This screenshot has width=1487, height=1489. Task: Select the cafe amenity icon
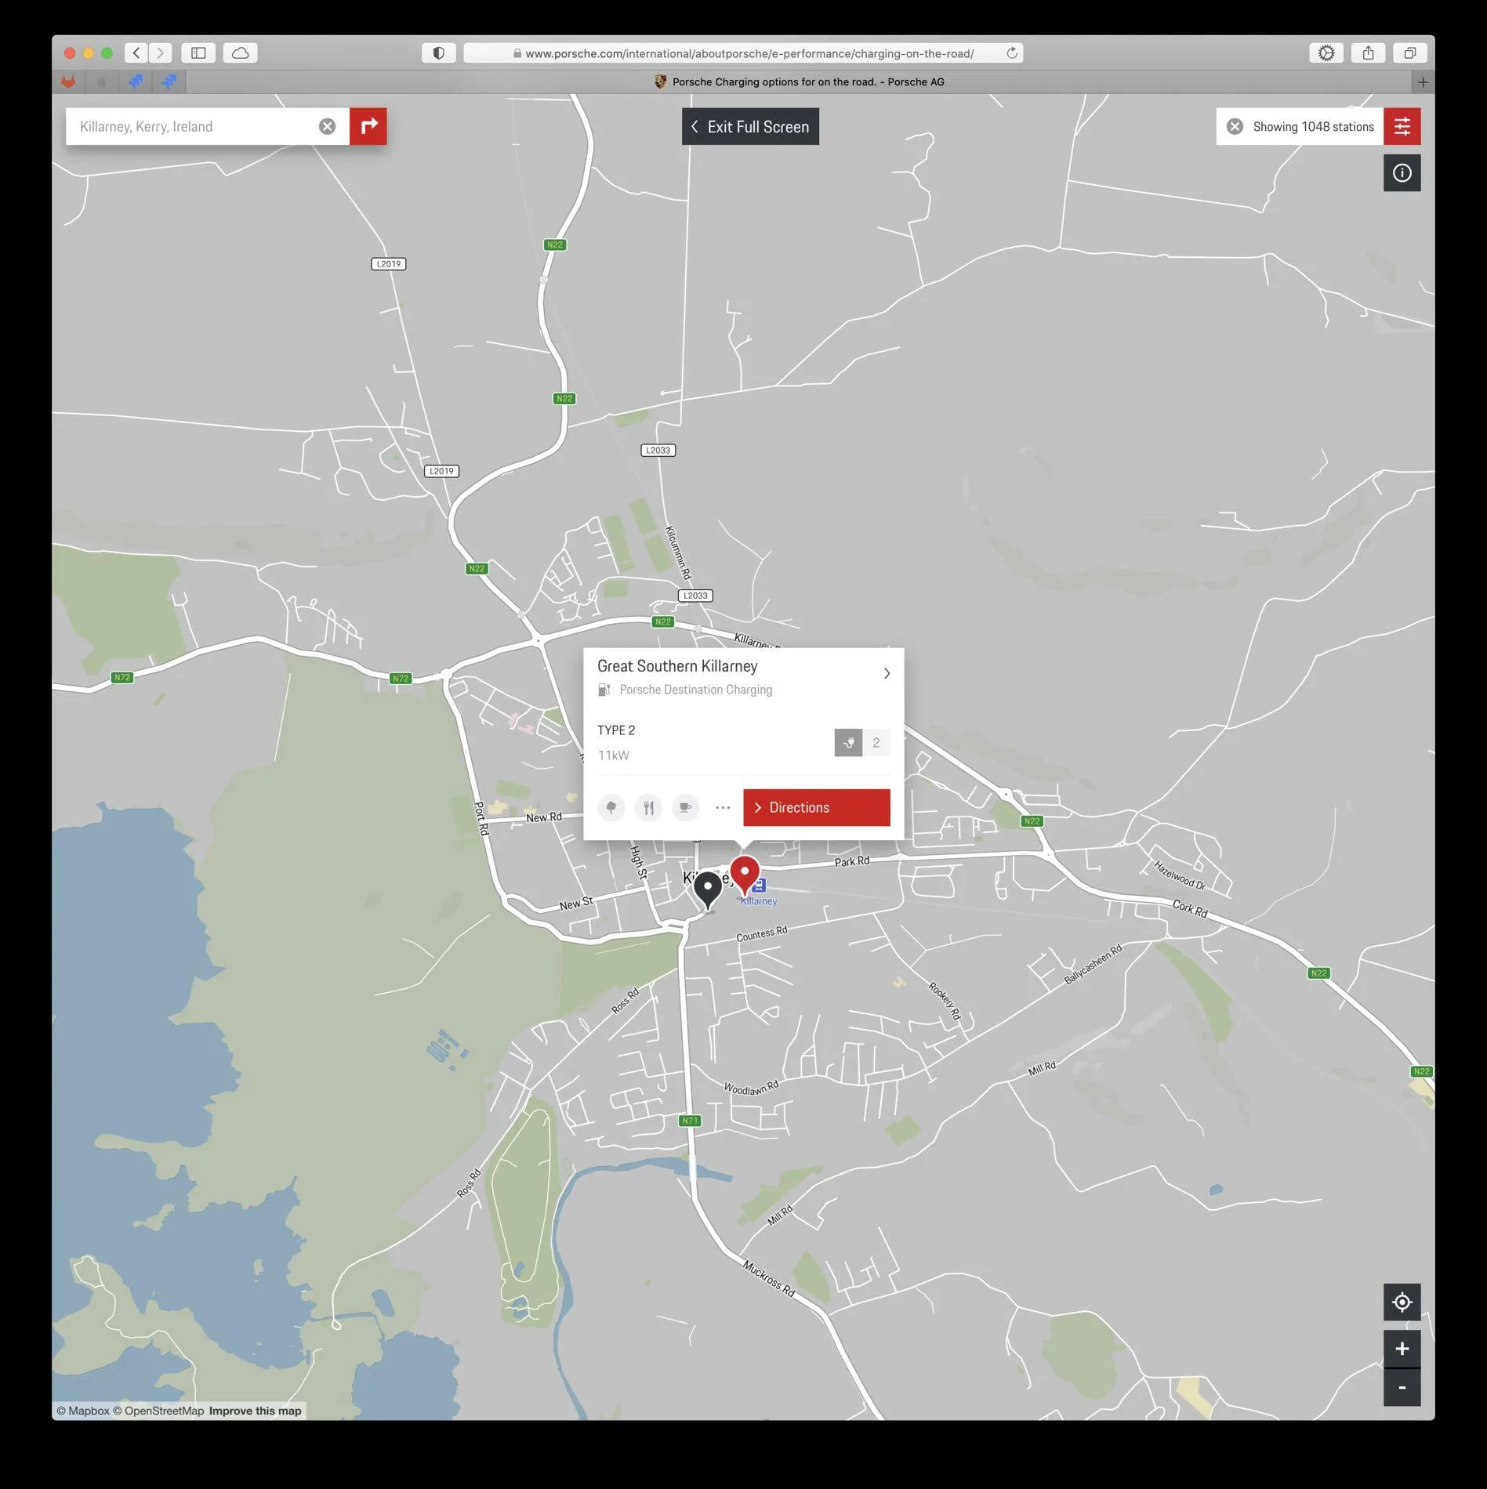pyautogui.click(x=685, y=807)
